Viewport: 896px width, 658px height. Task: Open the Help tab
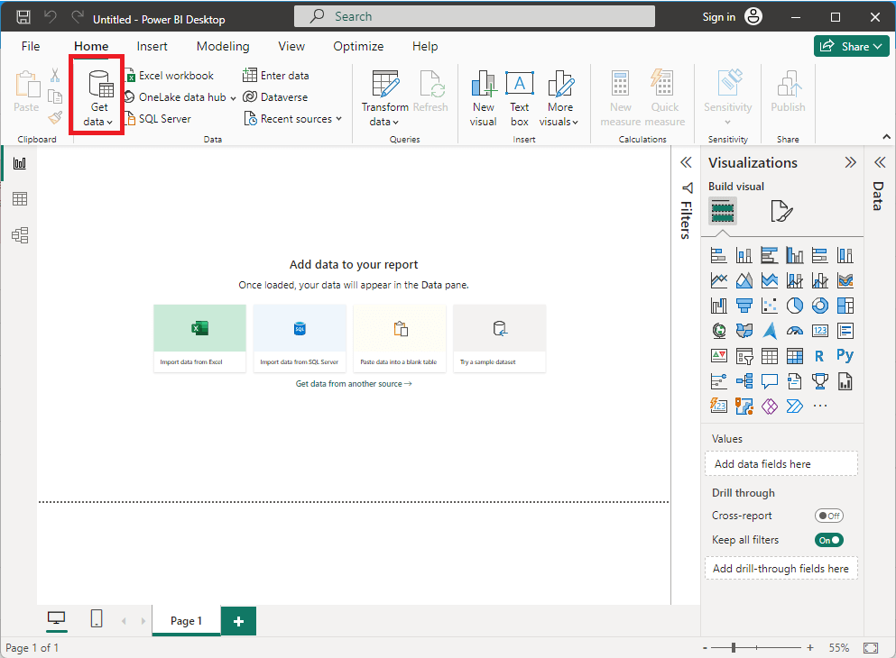coord(425,46)
